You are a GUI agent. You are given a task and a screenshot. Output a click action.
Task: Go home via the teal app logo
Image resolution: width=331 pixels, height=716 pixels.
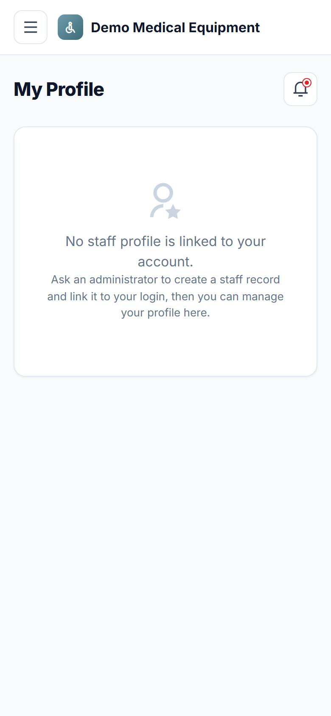point(70,27)
